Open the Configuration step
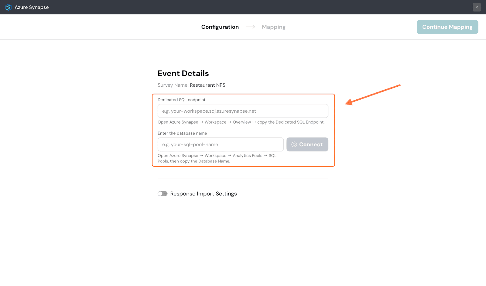This screenshot has height=286, width=486. [x=220, y=27]
